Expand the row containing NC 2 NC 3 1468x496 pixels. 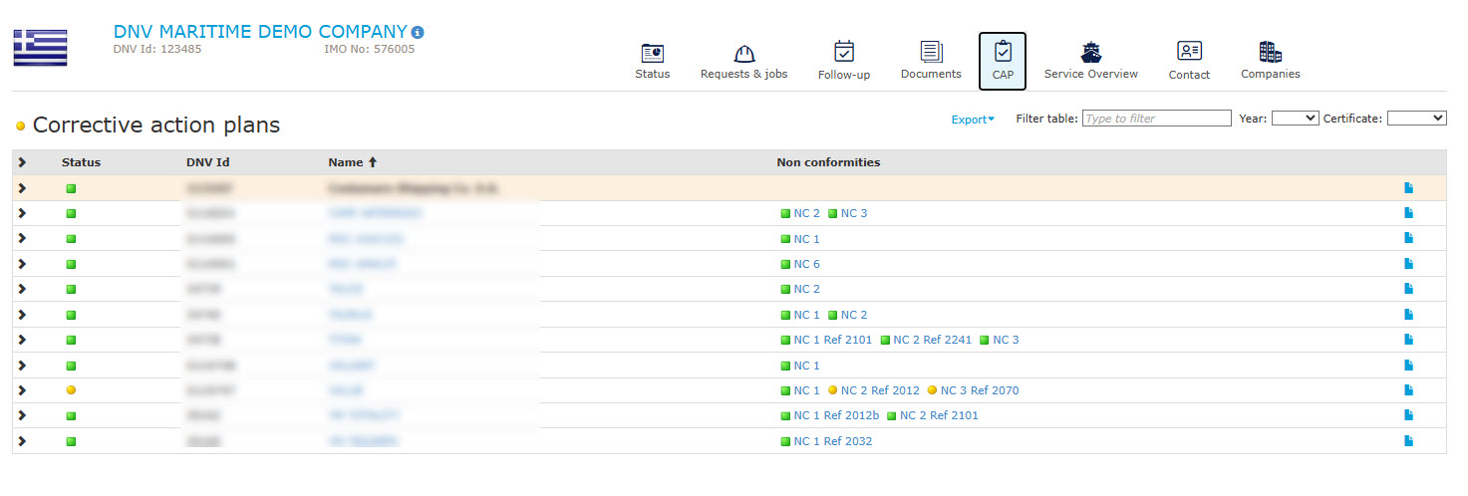click(x=22, y=213)
